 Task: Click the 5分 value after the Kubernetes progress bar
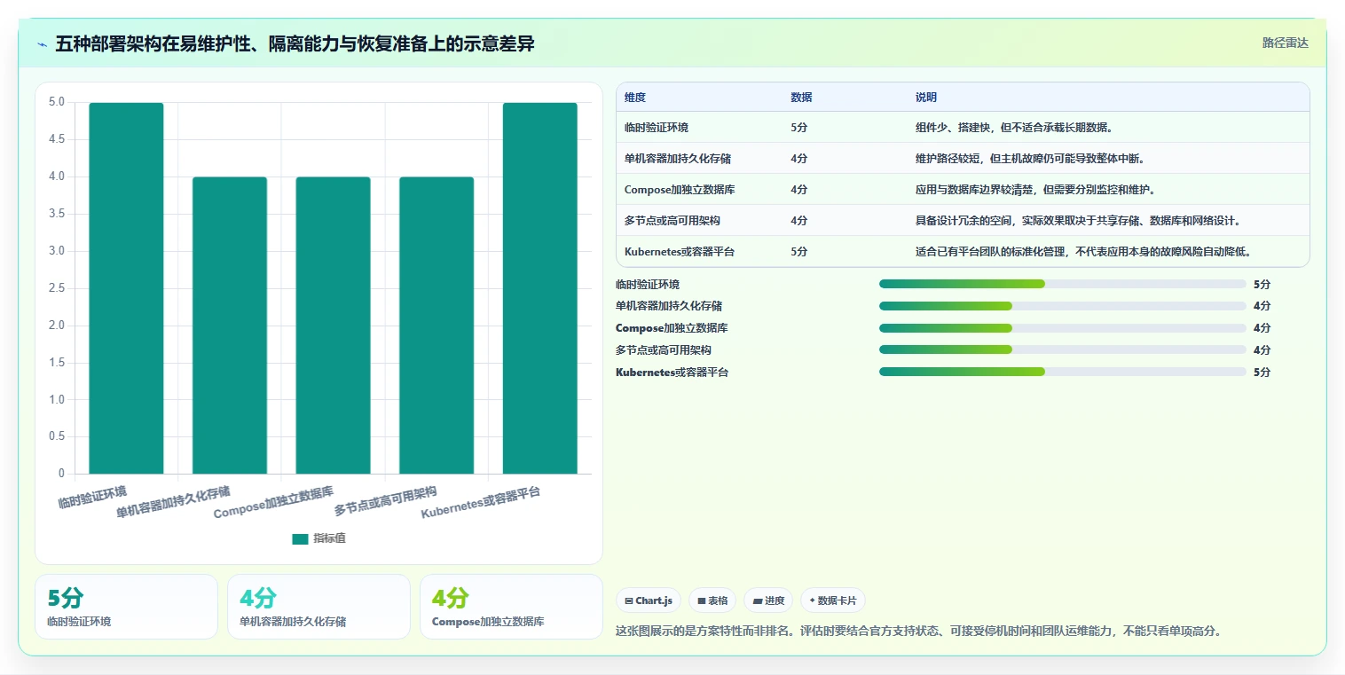point(1262,373)
